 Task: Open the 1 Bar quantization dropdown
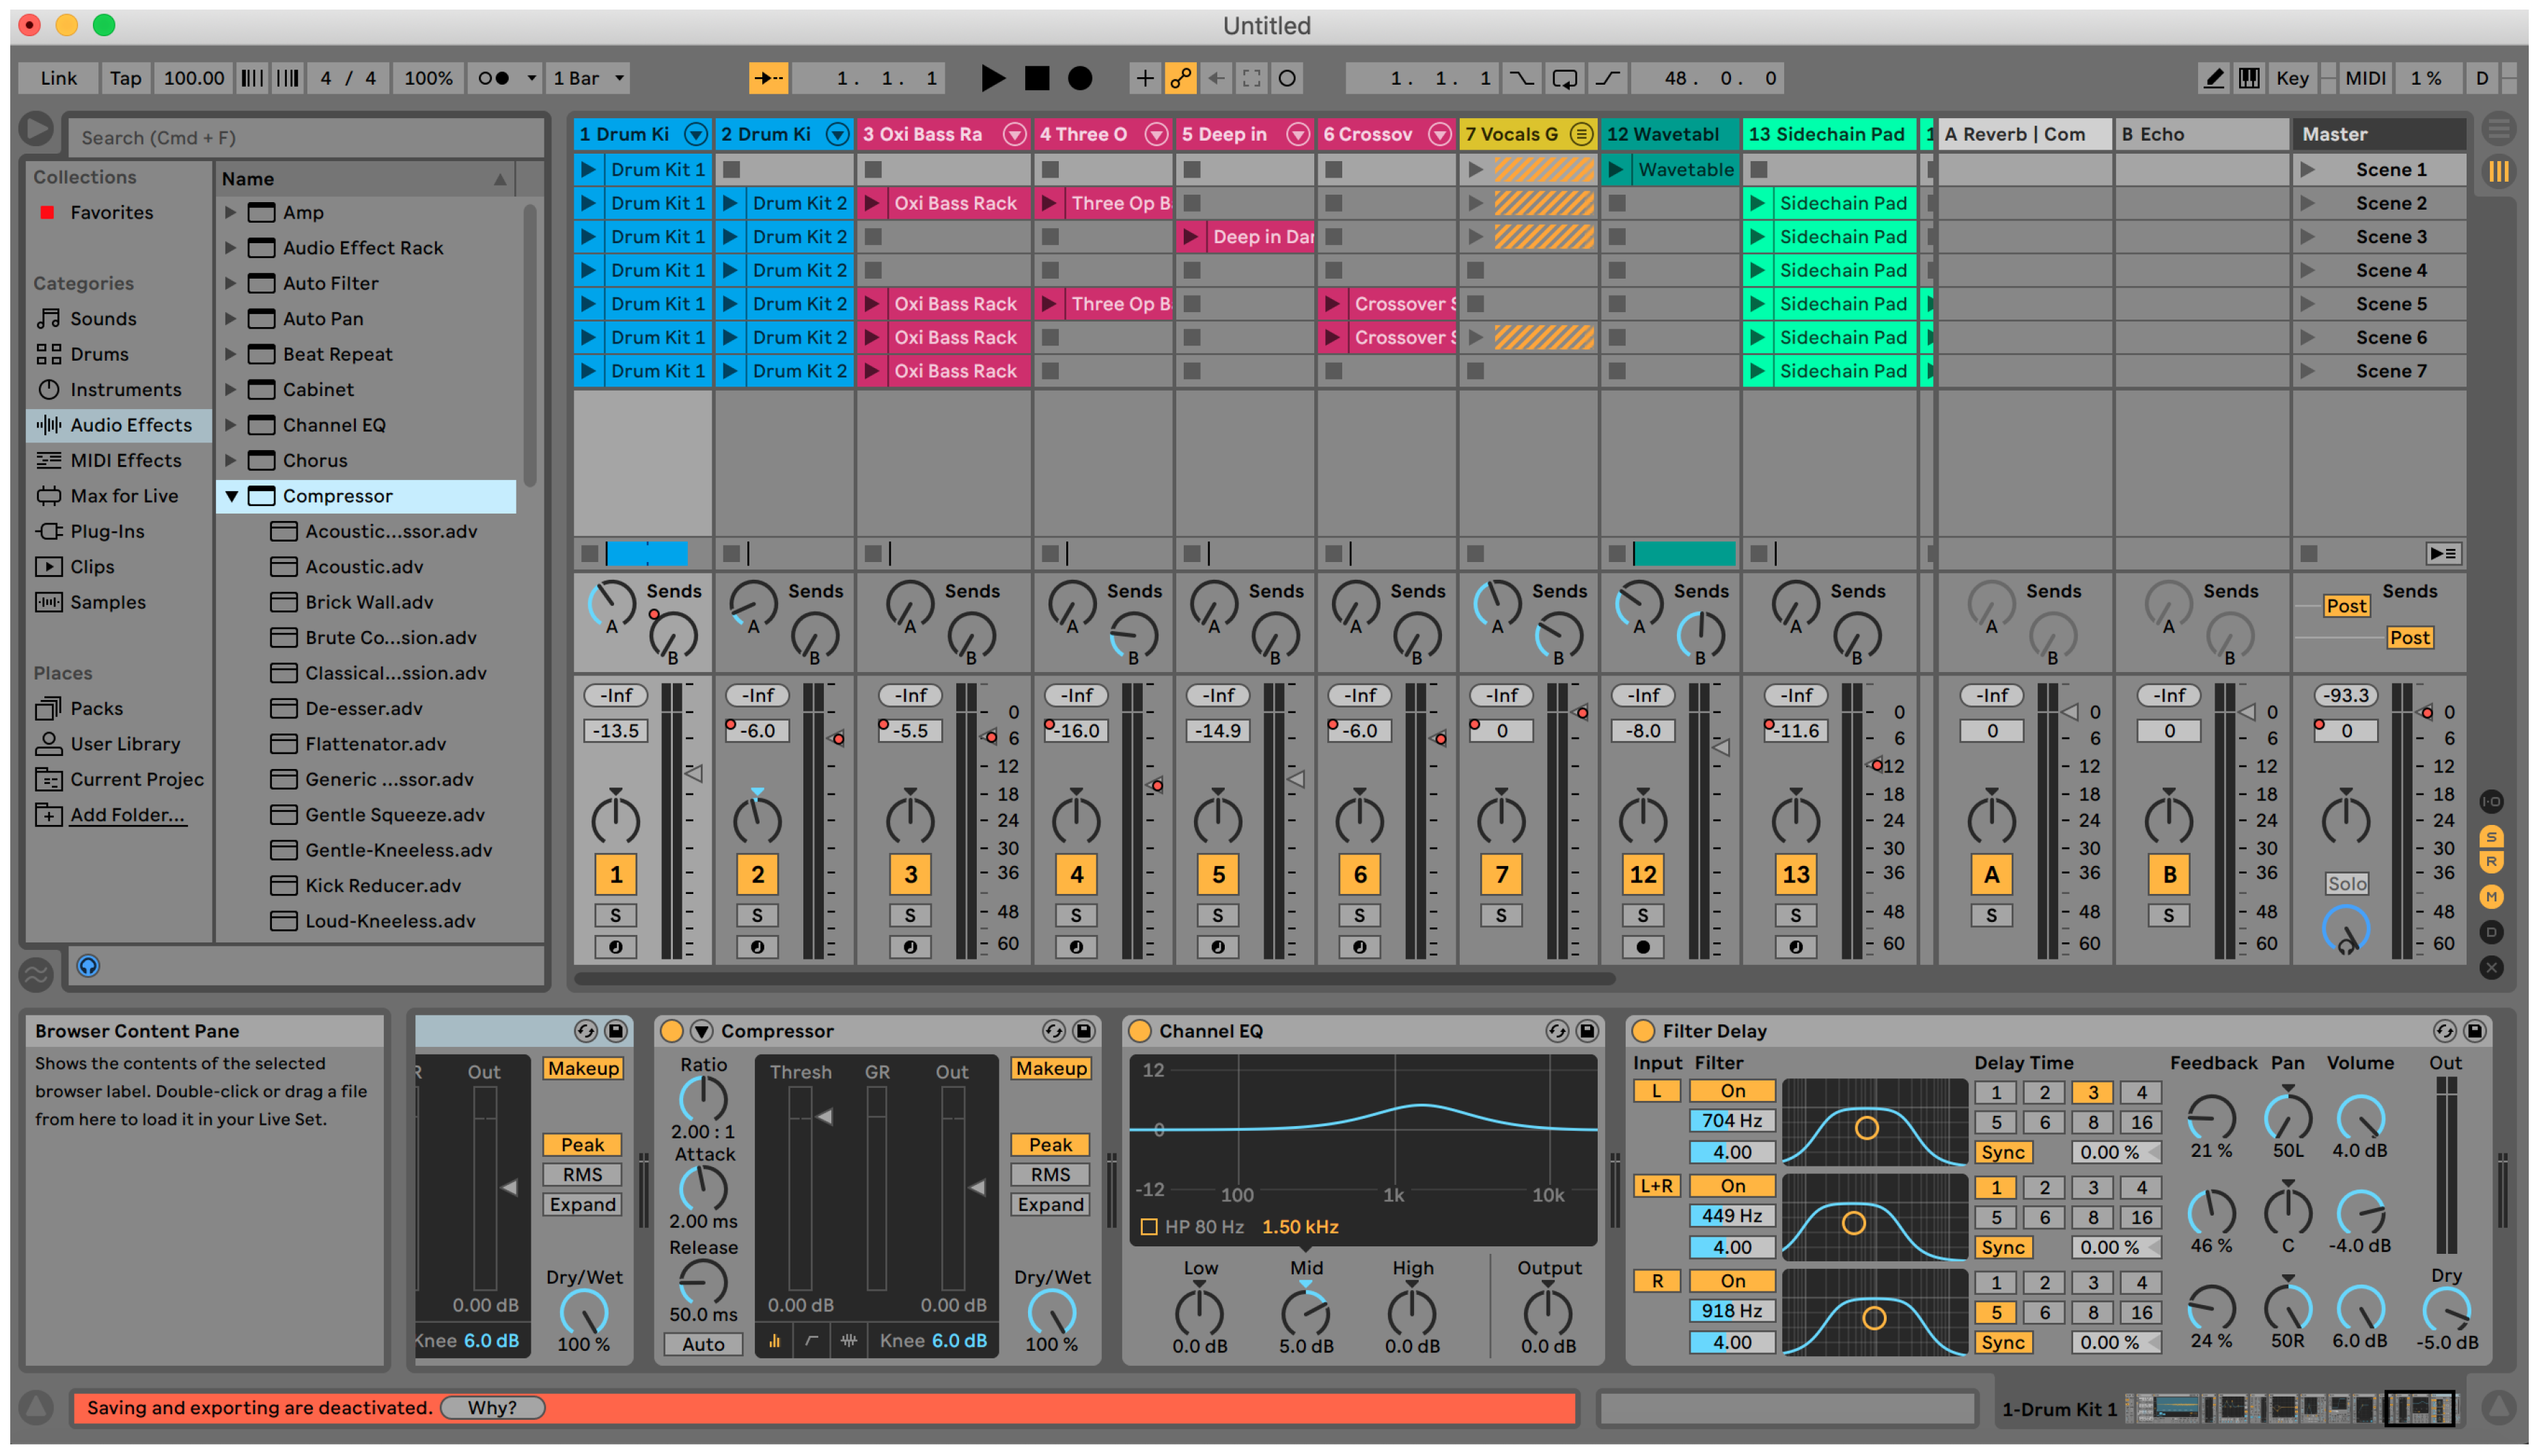click(589, 78)
